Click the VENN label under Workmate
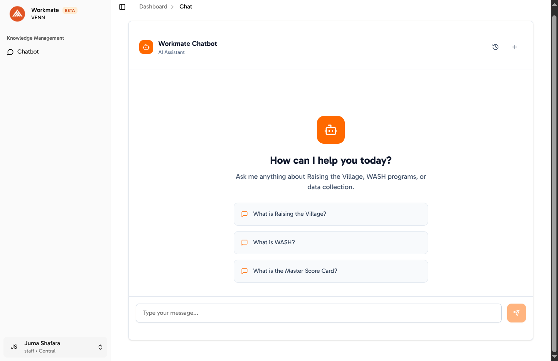This screenshot has height=361, width=558. (38, 18)
